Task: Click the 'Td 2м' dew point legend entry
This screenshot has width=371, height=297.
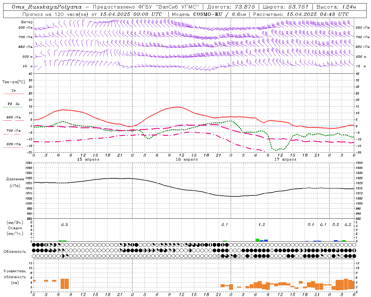Action: [x=13, y=104]
